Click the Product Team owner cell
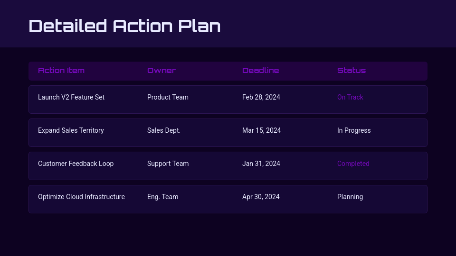This screenshot has height=256, width=456. [x=168, y=97]
